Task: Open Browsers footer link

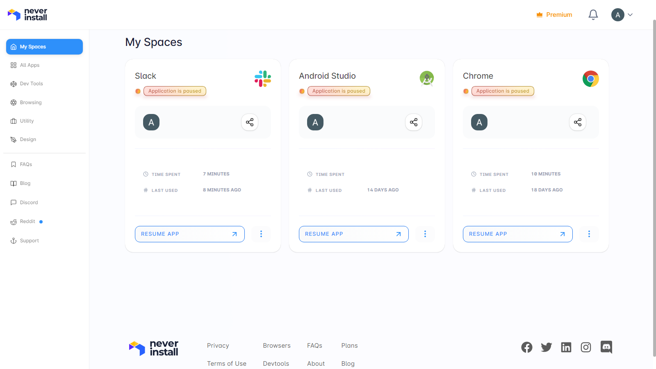Action: [x=277, y=346]
